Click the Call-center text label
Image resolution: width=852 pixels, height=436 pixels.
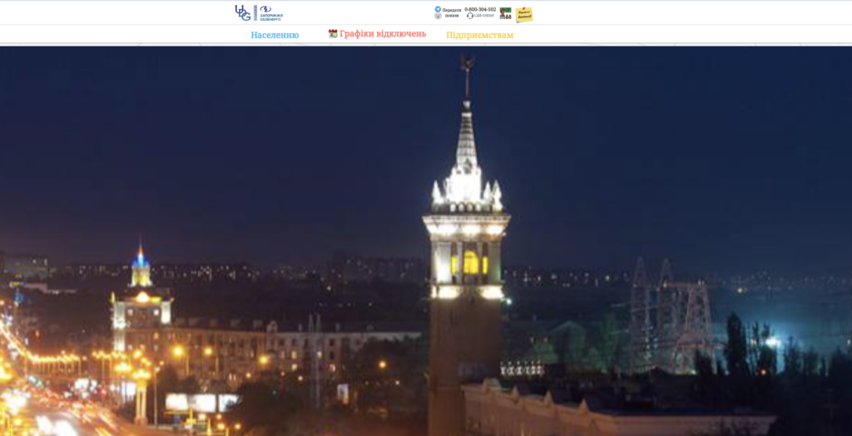click(484, 16)
